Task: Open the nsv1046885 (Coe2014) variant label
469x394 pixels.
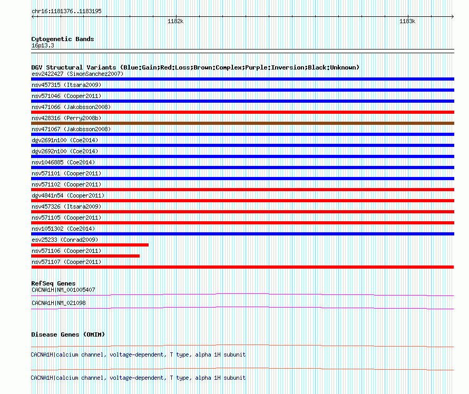Action: point(63,162)
